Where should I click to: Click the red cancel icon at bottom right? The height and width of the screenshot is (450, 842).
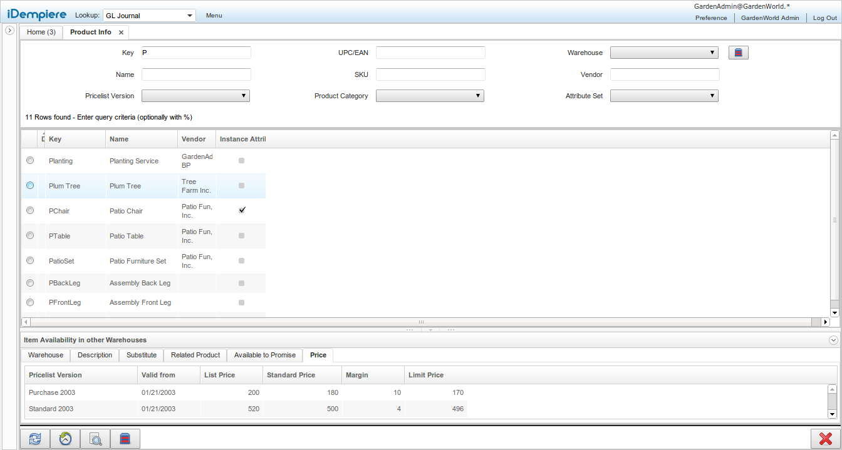tap(825, 438)
